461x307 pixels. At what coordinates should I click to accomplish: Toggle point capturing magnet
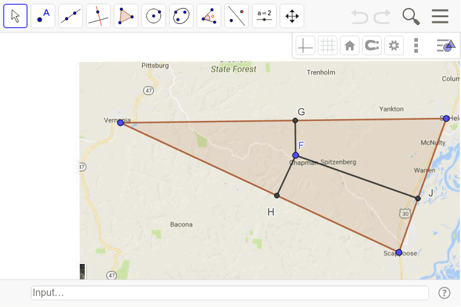pyautogui.click(x=372, y=45)
